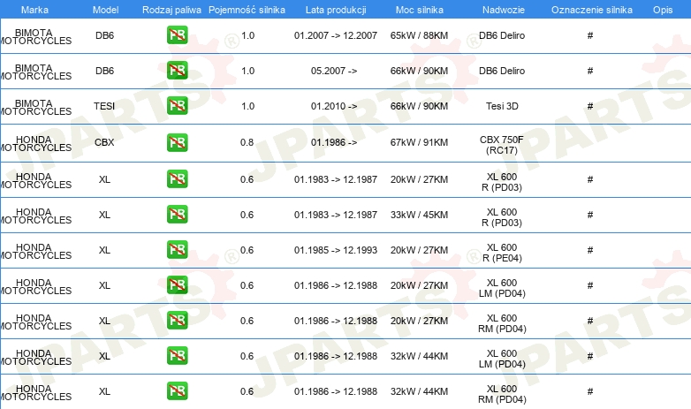Select the Marka column header
Viewport: 691px width, 409px height.
coord(34,10)
